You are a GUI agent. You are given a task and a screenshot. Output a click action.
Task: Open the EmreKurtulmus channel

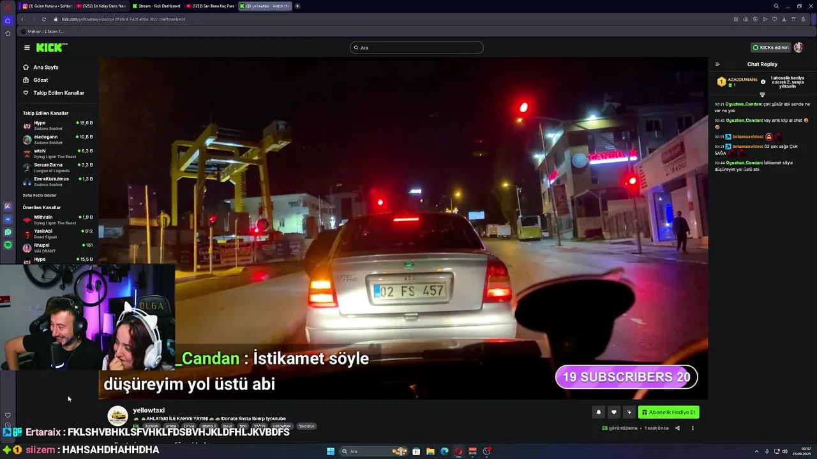coord(57,181)
